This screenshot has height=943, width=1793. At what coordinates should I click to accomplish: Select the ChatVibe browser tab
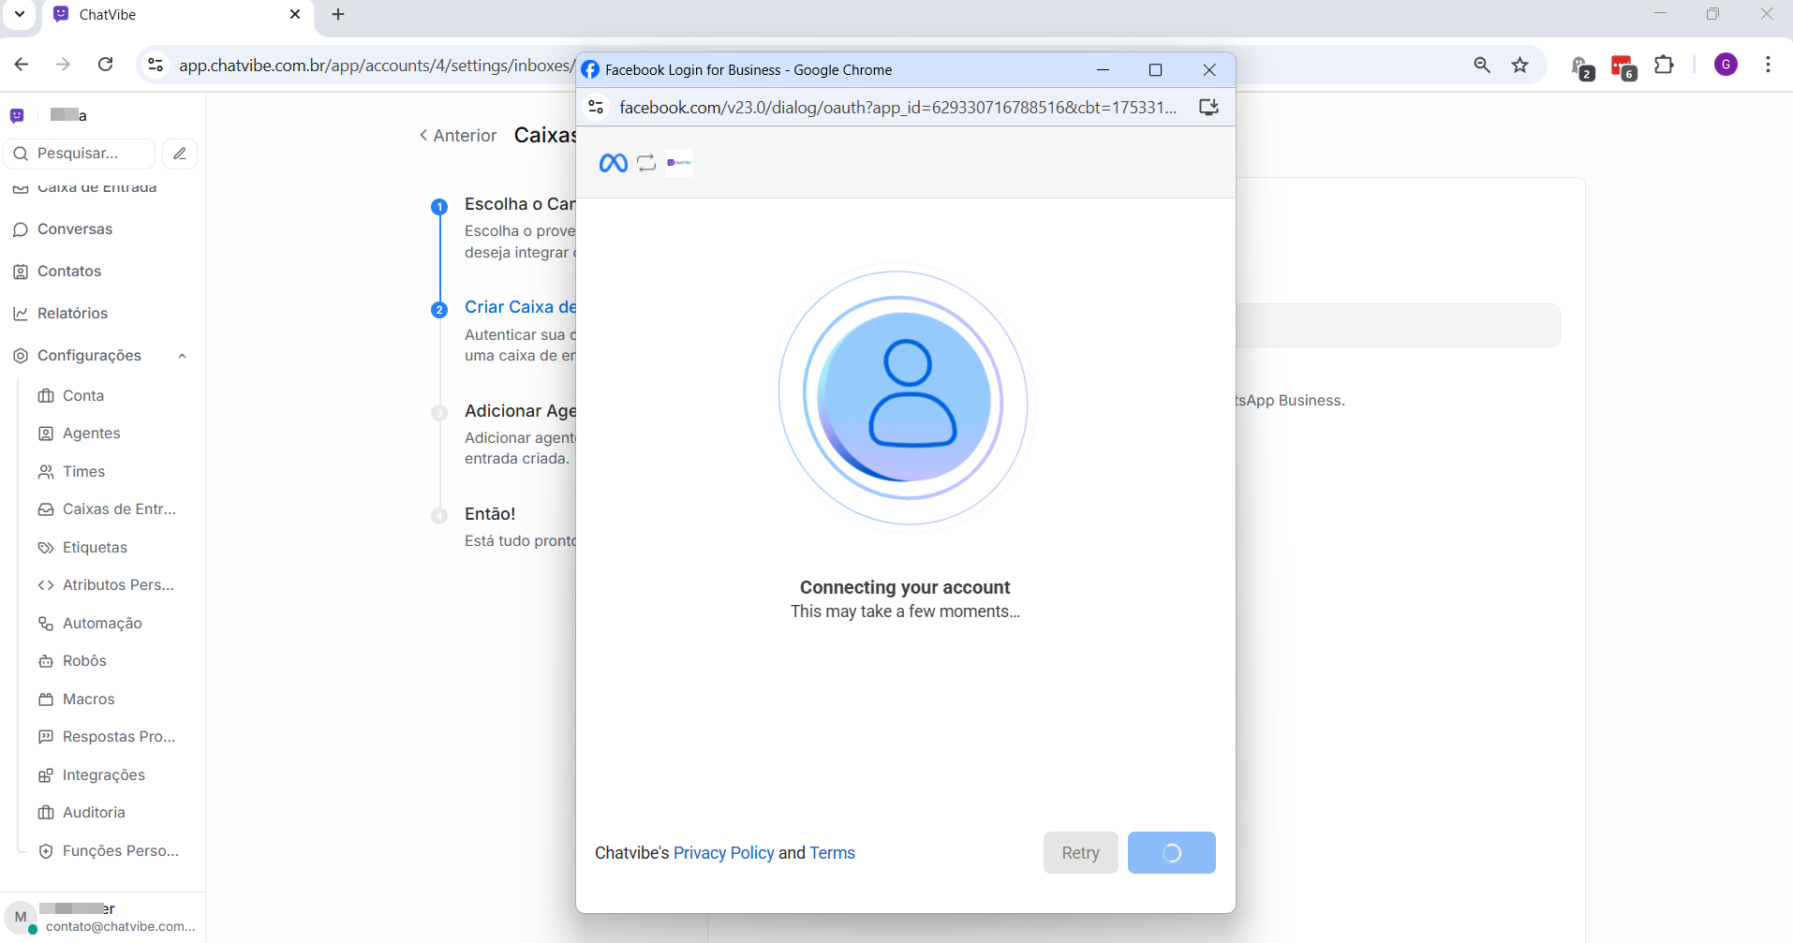pyautogui.click(x=176, y=16)
